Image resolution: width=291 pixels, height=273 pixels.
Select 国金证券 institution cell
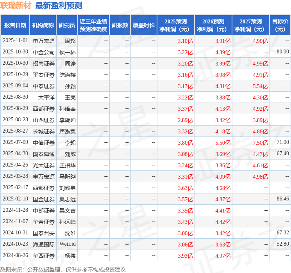pos(44,199)
